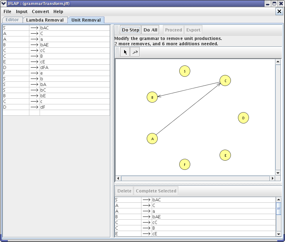Select left table production B → bE
285x242 pixels.
click(x=56, y=96)
